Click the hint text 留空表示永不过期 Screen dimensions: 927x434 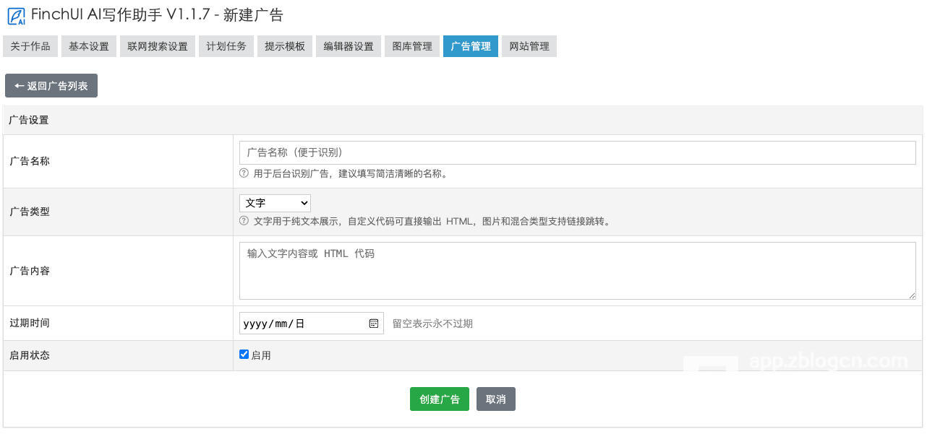(x=432, y=324)
